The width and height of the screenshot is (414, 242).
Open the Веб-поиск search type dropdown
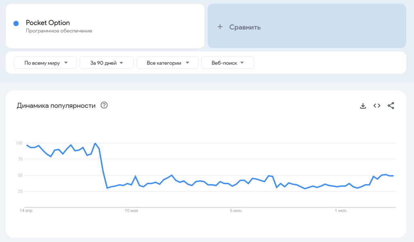coord(228,63)
